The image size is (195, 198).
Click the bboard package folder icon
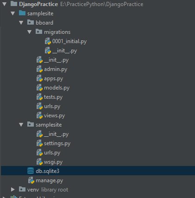(x=31, y=22)
